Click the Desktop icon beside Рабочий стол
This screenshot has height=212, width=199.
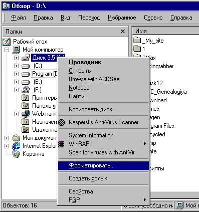[7, 42]
